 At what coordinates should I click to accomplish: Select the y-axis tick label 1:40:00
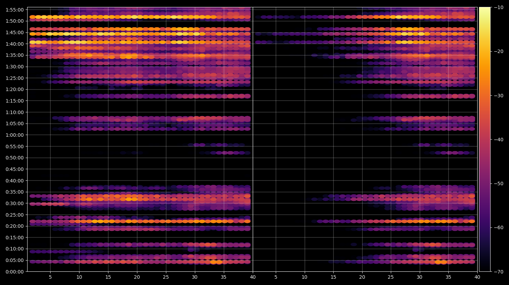click(x=15, y=44)
